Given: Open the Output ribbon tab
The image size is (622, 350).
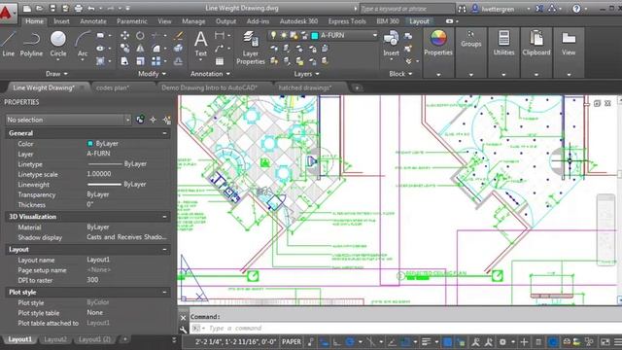Looking at the screenshot, I should [225, 21].
